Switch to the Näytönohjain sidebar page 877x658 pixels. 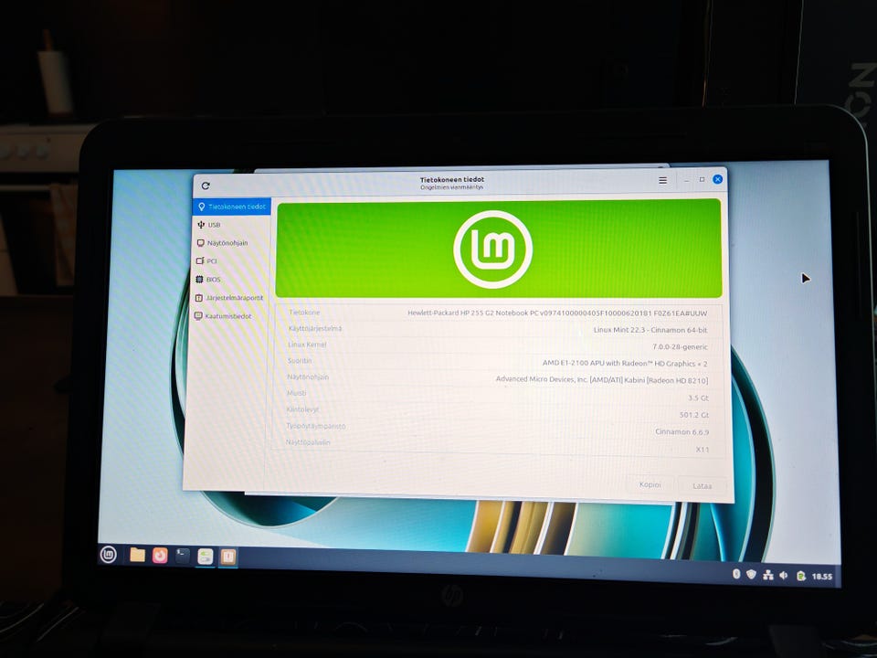point(230,243)
